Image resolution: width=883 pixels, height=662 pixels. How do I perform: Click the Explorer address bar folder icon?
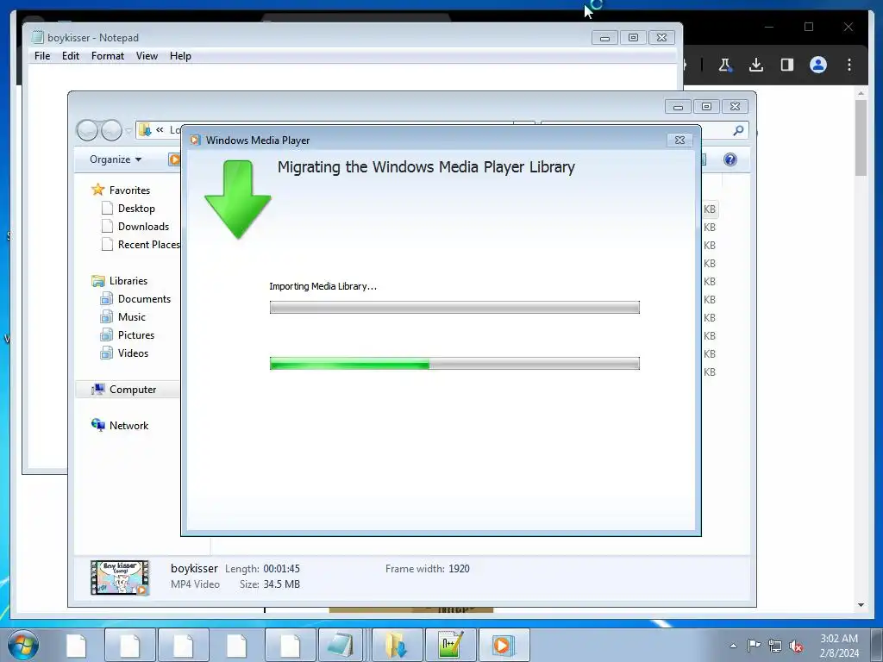coord(145,130)
